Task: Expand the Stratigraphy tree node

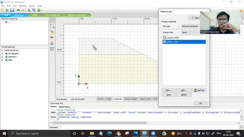Action: coord(2,54)
